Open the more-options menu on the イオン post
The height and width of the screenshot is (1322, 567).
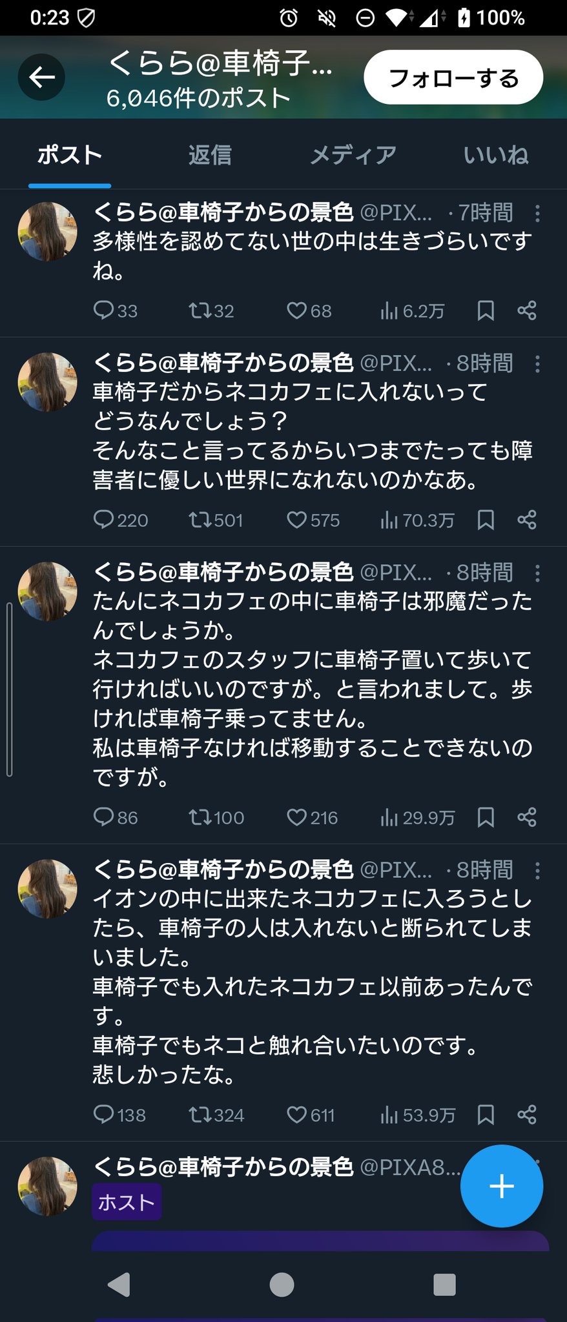(x=537, y=871)
